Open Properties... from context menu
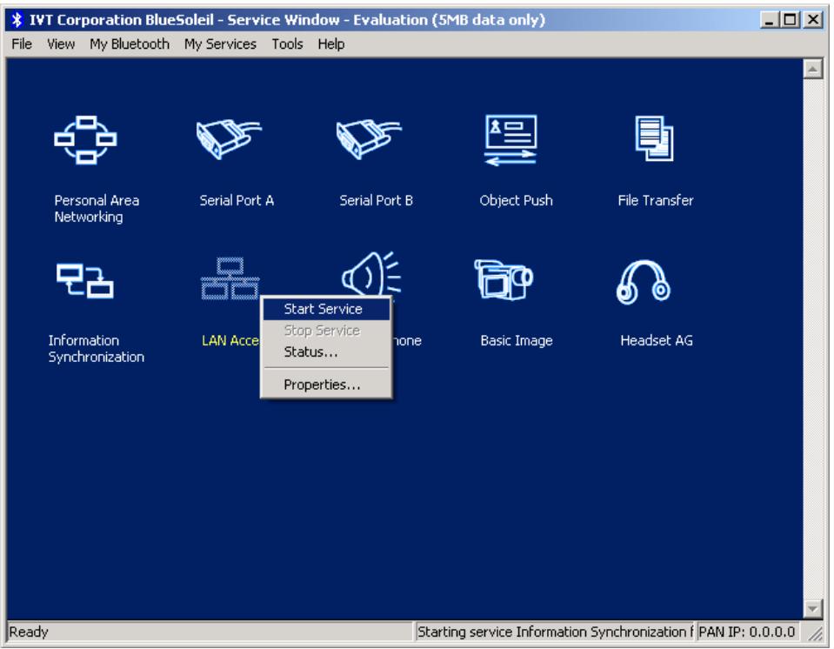Screen dimensions: 834x649 click(327, 385)
